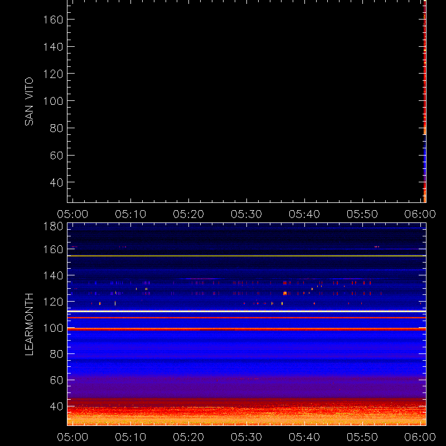Click the 100 label on LEARMONTH axis
This screenshot has width=446, height=446.
(53, 328)
